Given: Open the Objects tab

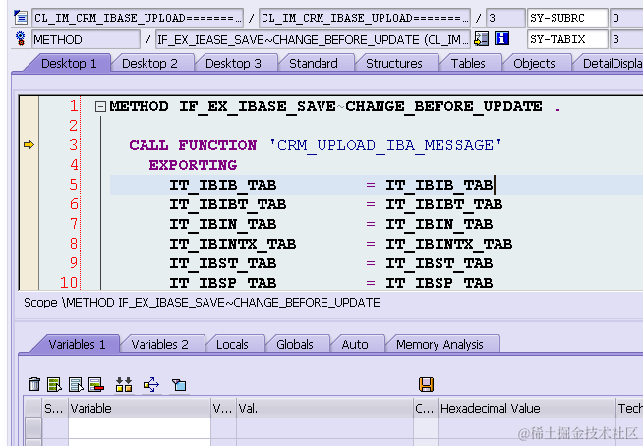Looking at the screenshot, I should [x=534, y=64].
